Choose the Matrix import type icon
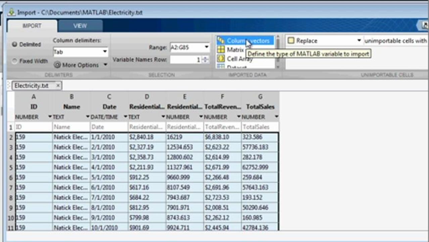The width and height of the screenshot is (429, 242). [x=221, y=50]
